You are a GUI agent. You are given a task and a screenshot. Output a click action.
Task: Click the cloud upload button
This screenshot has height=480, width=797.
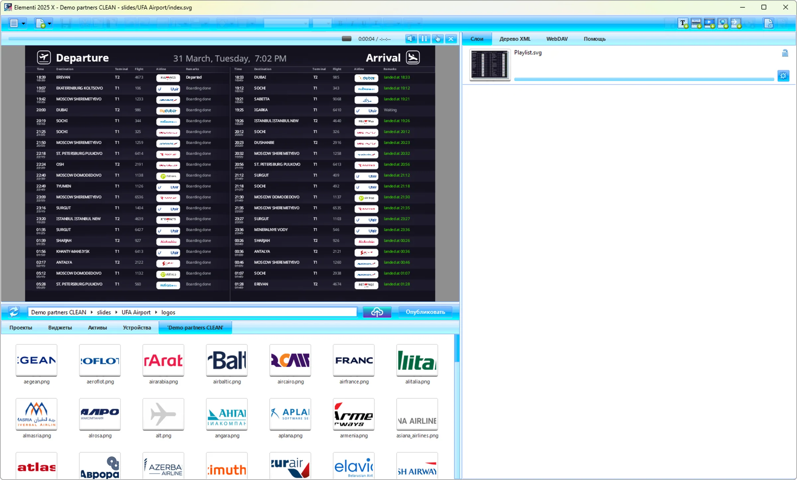377,312
